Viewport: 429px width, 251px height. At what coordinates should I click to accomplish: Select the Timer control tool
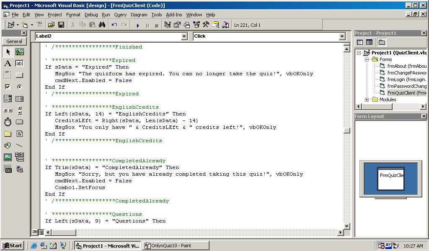pyautogui.click(x=8, y=122)
